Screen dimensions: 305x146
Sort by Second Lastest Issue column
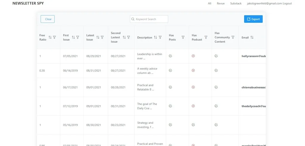point(124,37)
